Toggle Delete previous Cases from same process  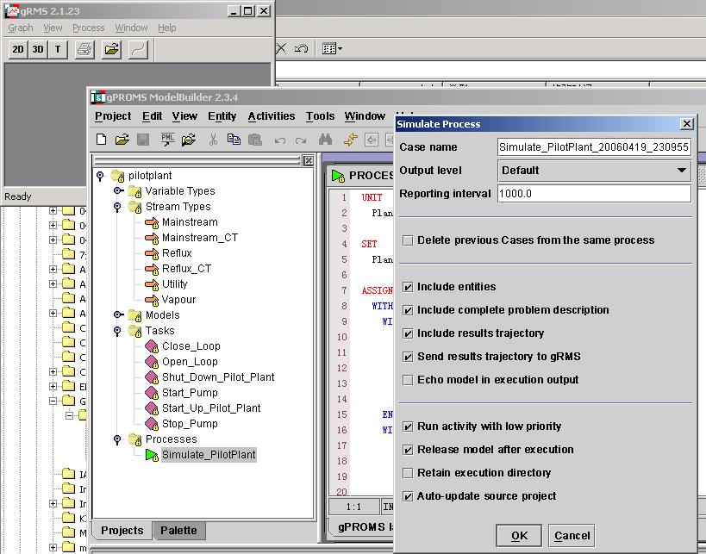pos(408,240)
